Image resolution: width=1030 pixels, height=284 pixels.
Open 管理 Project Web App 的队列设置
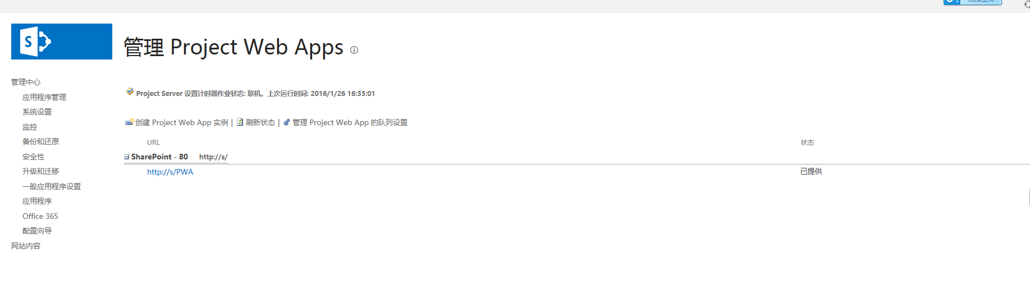click(350, 122)
